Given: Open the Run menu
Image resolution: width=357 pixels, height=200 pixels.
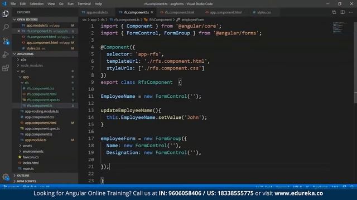Looking at the screenshot, I should [x=71, y=4].
